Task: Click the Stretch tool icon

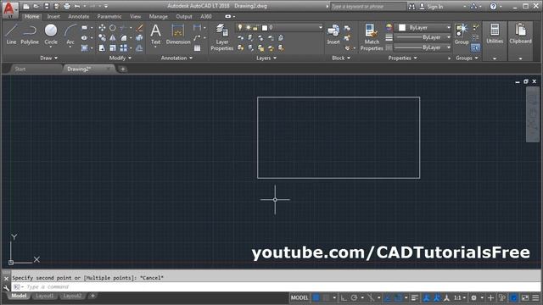Action: tap(102, 48)
